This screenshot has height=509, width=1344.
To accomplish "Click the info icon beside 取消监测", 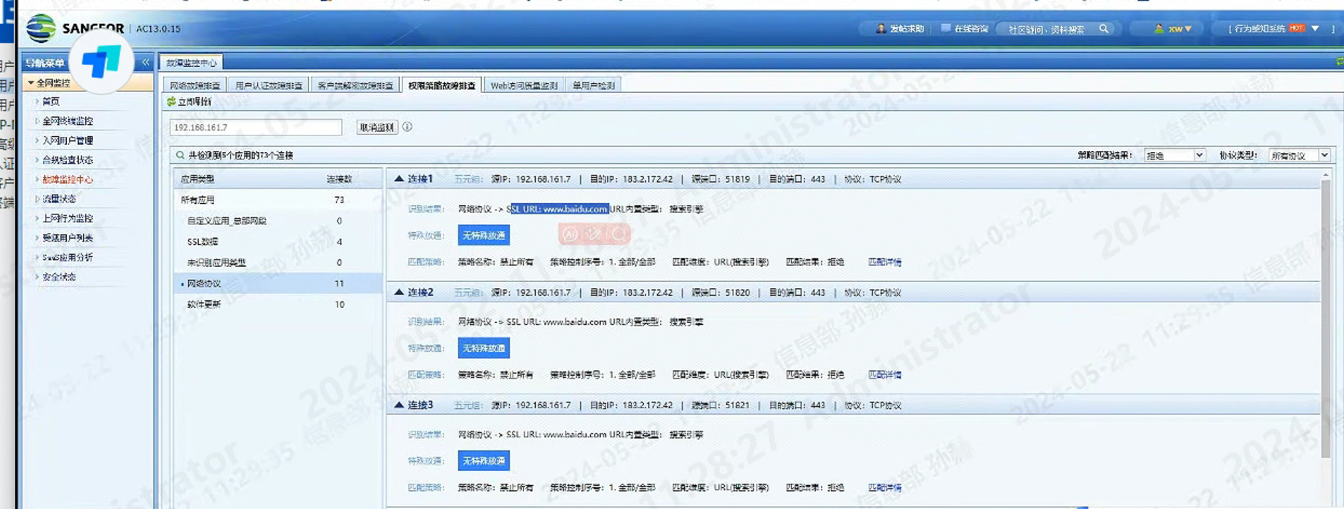I will coord(407,127).
